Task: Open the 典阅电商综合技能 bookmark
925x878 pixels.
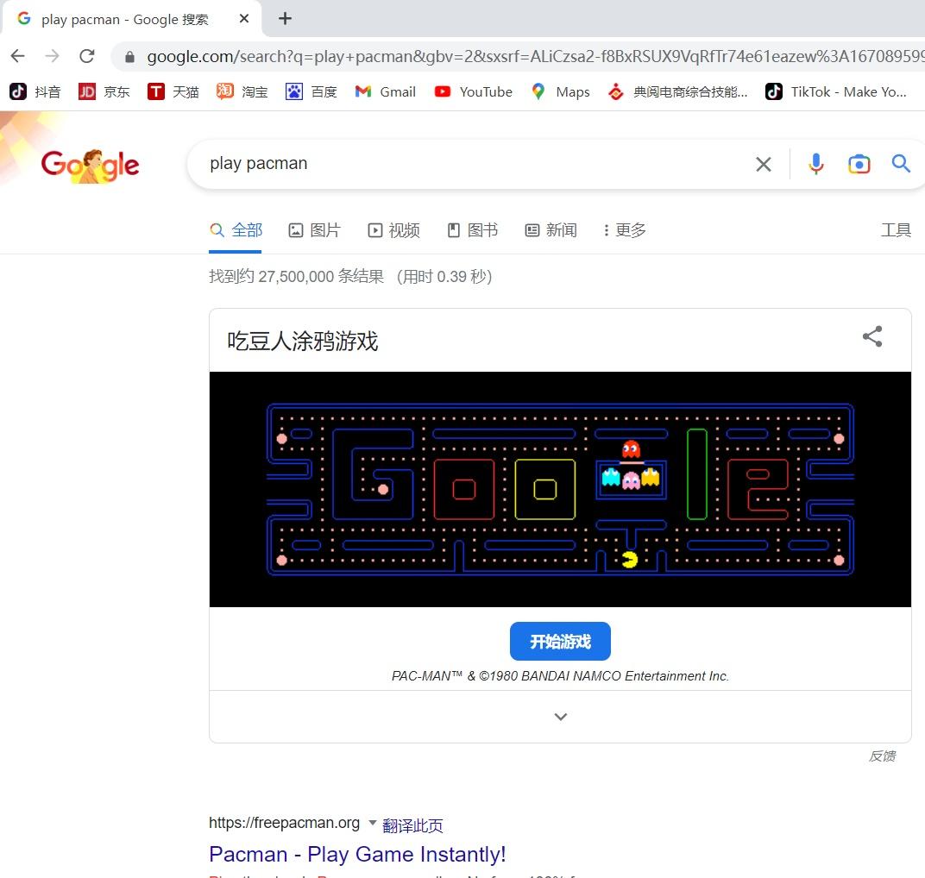Action: click(x=678, y=92)
